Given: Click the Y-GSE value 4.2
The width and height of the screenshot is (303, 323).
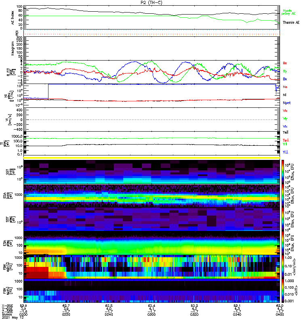Looking at the screenshot, I should coord(194,308).
